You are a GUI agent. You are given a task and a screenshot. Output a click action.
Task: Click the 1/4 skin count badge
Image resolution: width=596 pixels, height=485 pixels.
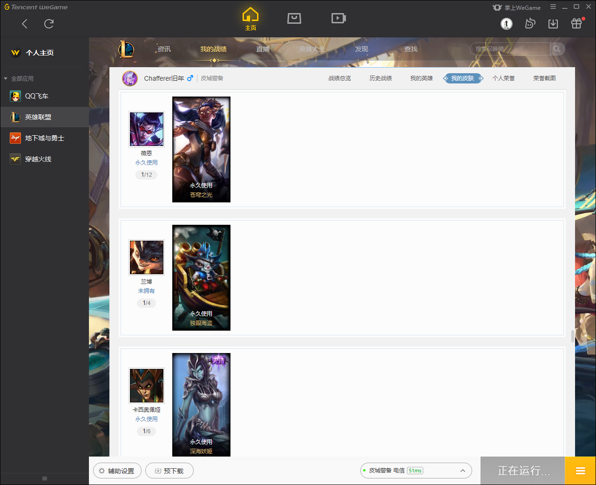click(147, 303)
